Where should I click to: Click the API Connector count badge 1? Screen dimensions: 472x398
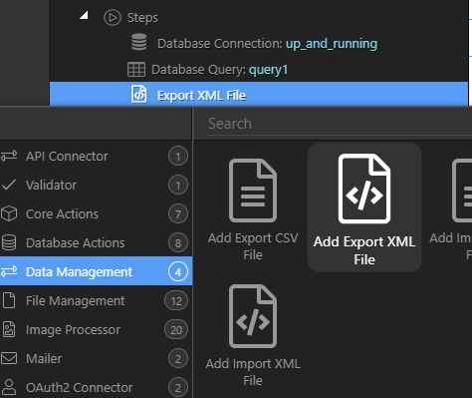click(178, 156)
